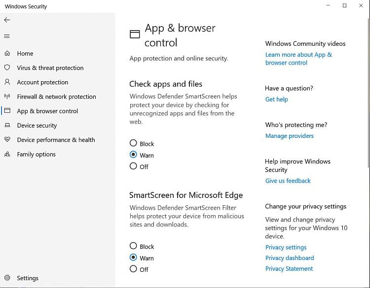Screen dimensions: 370x288
Task: Click the Change your privacy settings heading
Action: [305, 206]
